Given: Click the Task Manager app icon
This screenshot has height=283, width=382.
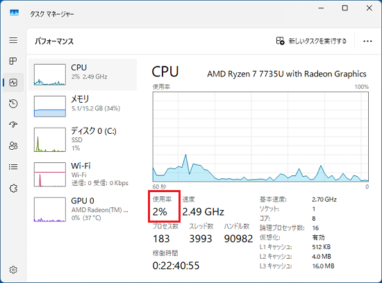Looking at the screenshot, I should (14, 12).
